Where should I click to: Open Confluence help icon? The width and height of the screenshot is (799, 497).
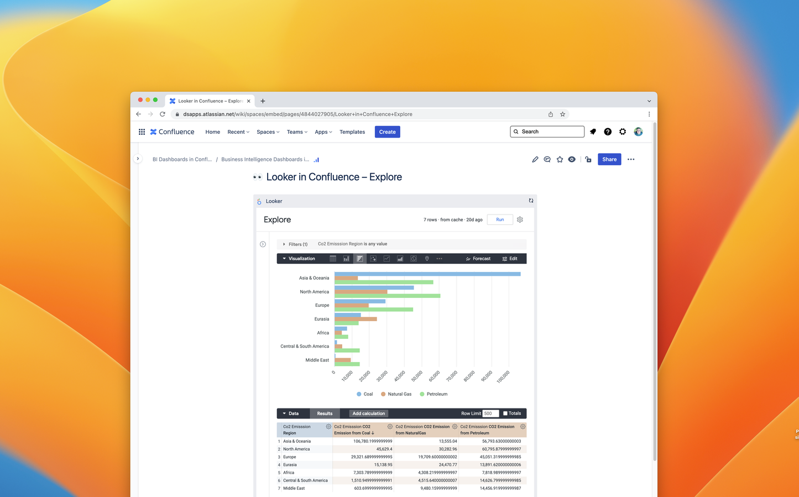click(608, 132)
